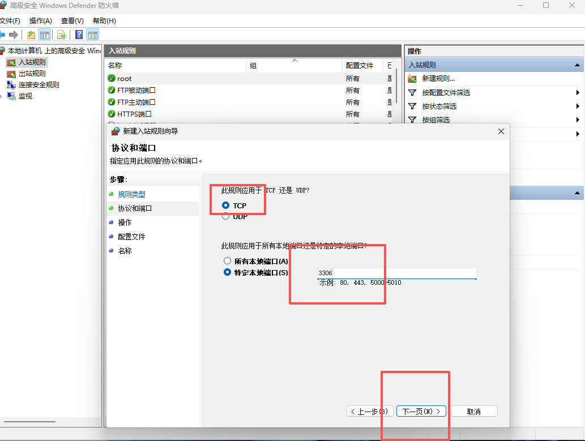Screen dimensions: 585x441
Task: Click green check icon of FTP被动端口 rule
Action: (x=111, y=90)
